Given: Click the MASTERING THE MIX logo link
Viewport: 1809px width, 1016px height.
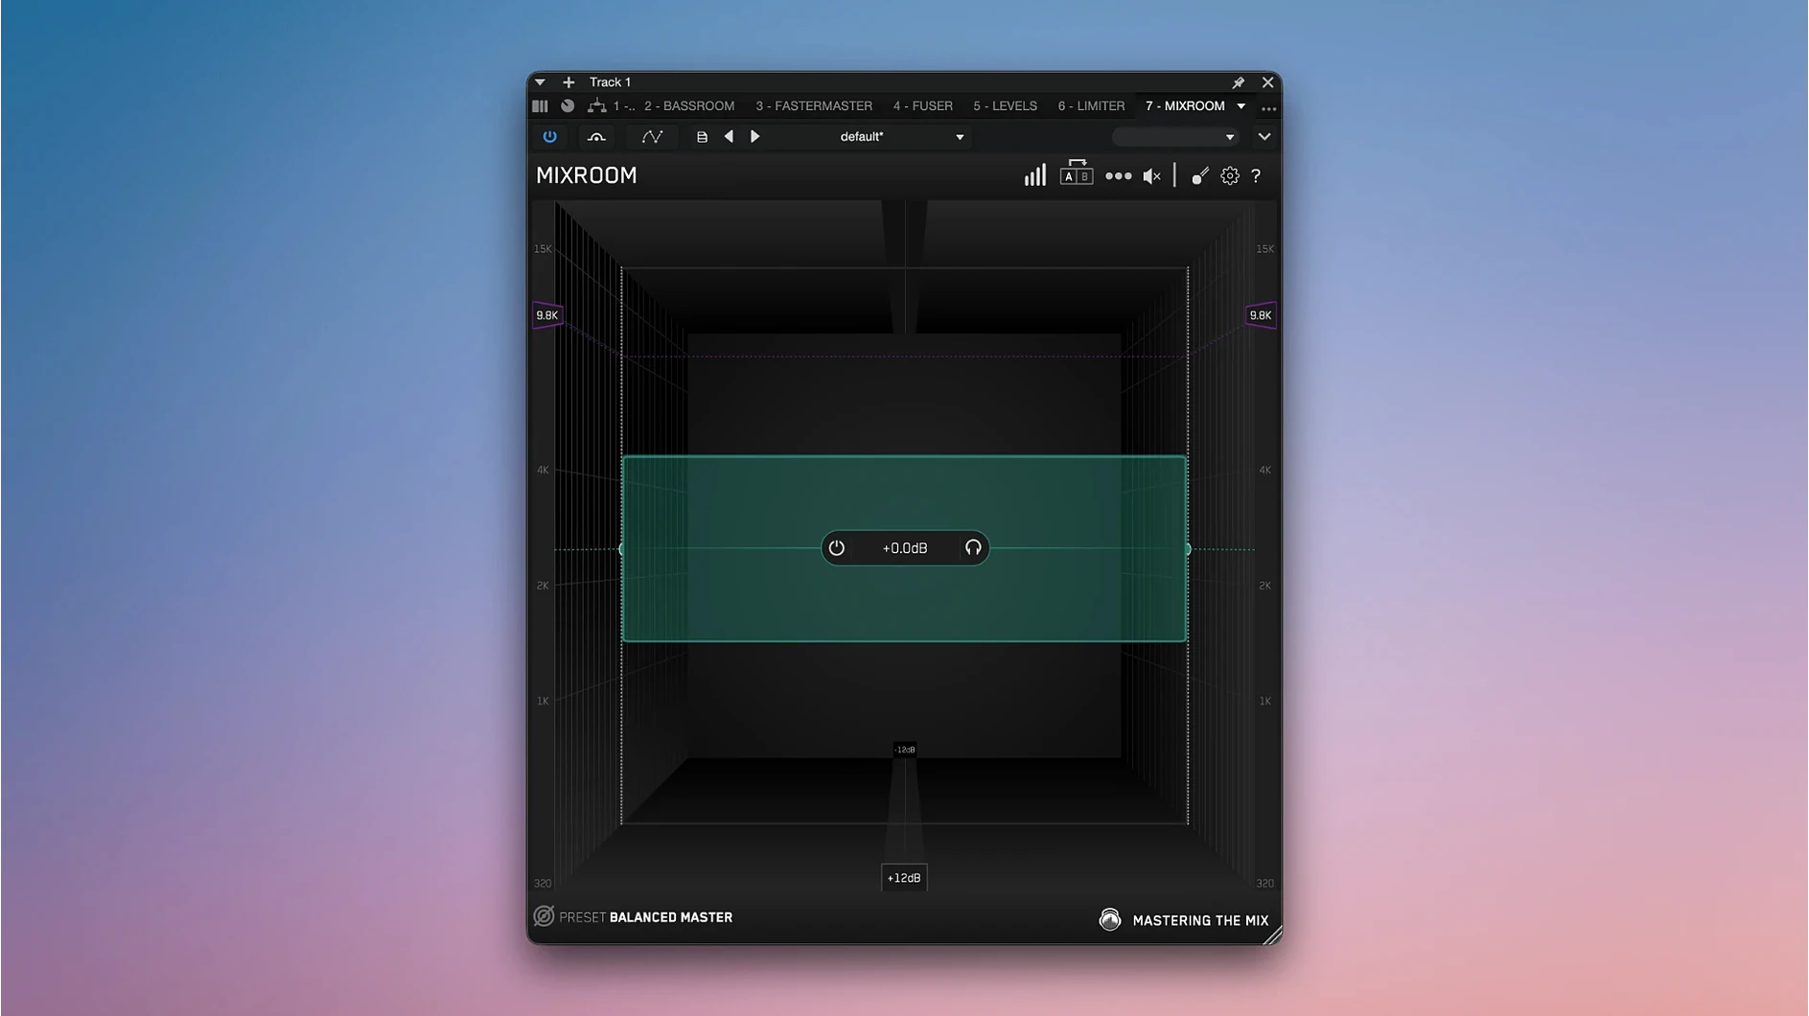Looking at the screenshot, I should (x=1184, y=920).
